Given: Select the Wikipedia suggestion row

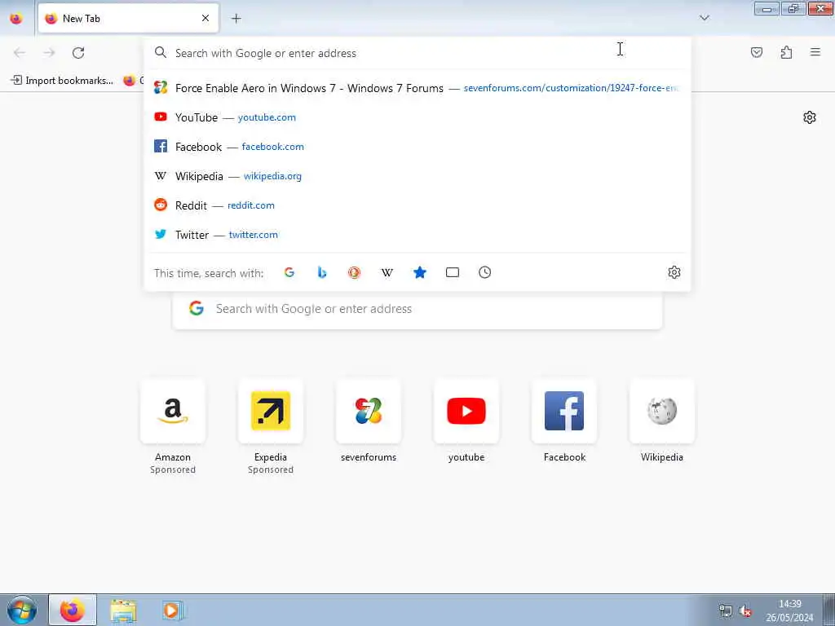Looking at the screenshot, I should 417,176.
